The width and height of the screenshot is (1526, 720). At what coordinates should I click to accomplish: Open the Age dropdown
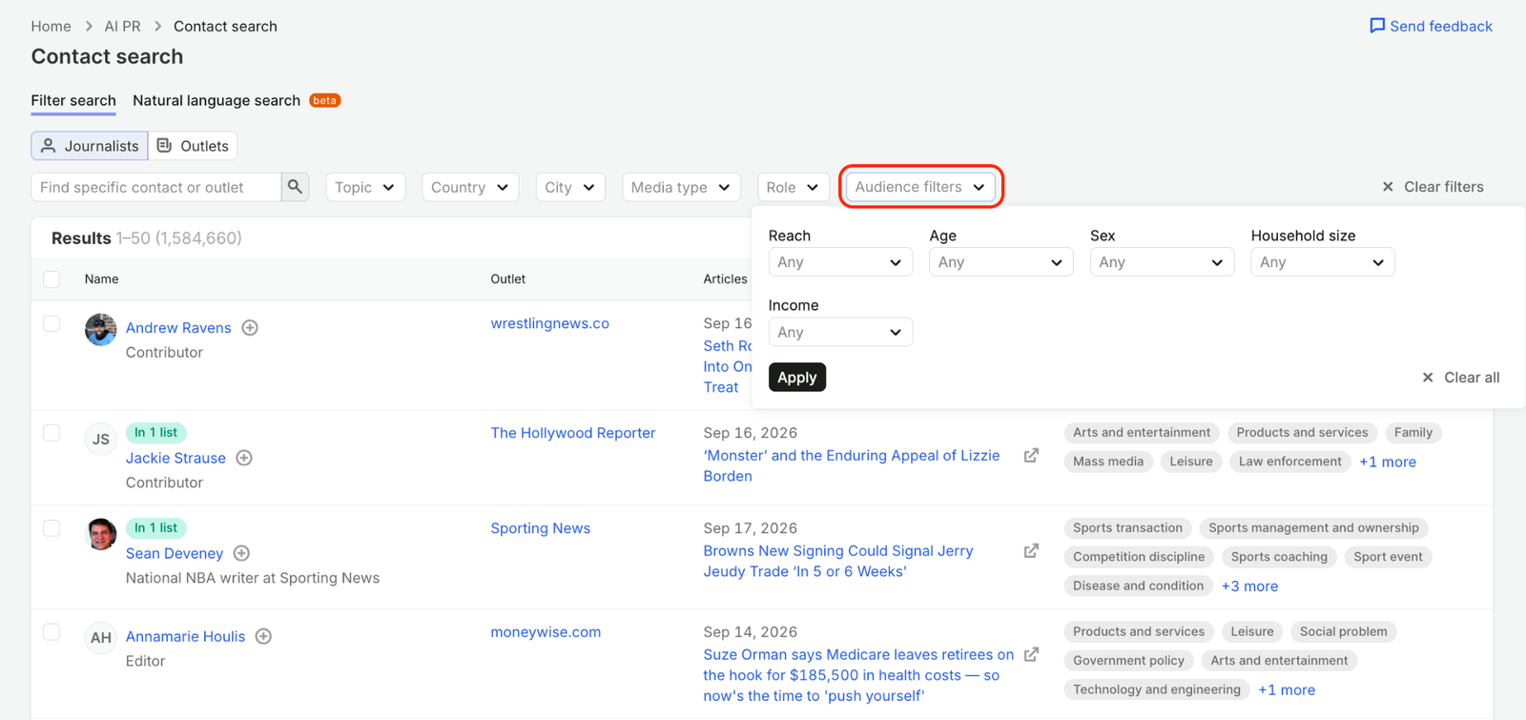point(1000,262)
